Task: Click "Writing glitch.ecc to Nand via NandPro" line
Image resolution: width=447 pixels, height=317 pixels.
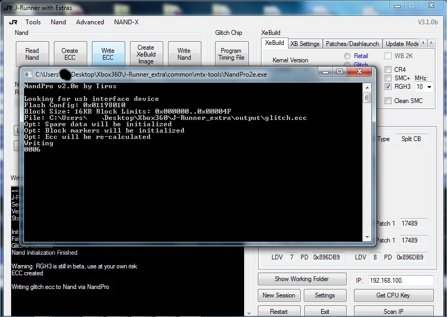Action: click(x=60, y=287)
